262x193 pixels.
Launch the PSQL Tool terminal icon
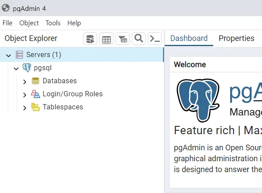(155, 39)
